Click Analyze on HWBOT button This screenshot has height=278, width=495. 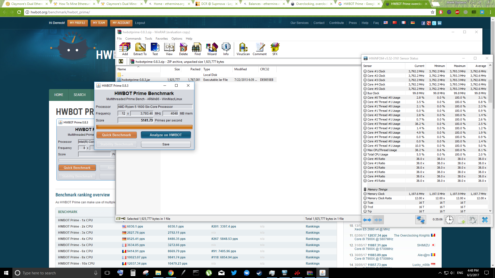tap(166, 135)
